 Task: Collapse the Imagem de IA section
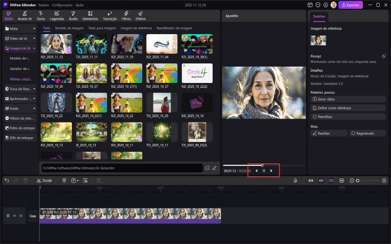tap(34, 48)
